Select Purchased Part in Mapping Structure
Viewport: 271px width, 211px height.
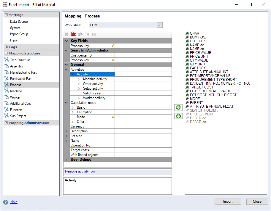tap(21, 79)
